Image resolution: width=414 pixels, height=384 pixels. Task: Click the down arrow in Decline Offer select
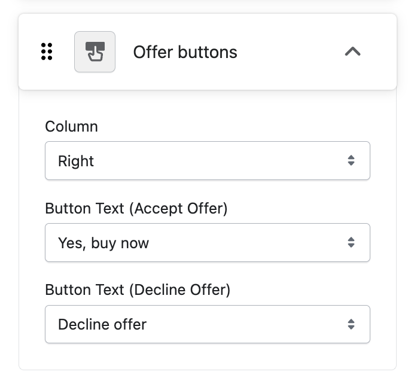351,328
